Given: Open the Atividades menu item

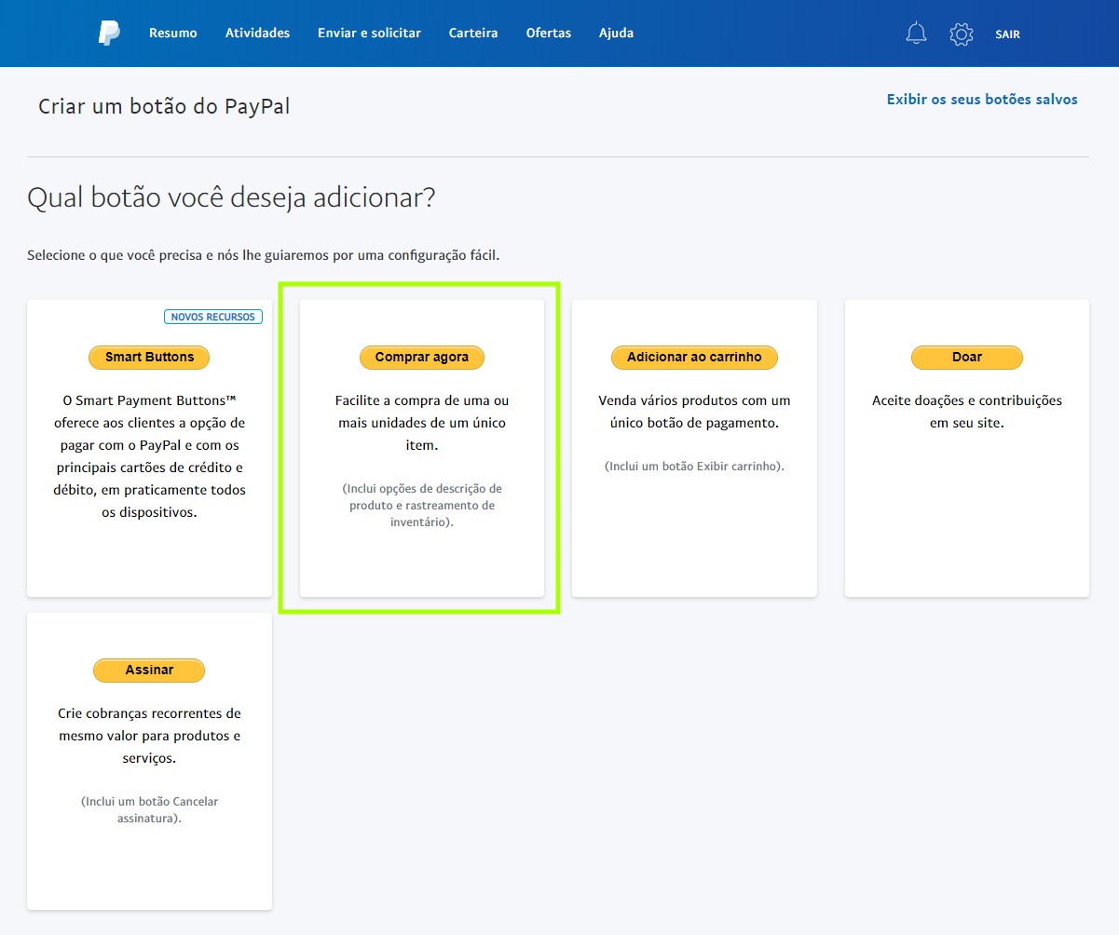Looking at the screenshot, I should click(x=257, y=33).
